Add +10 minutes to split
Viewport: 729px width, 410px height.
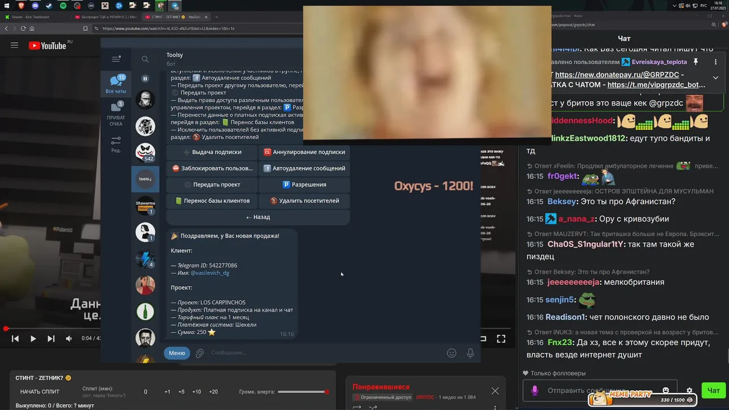[196, 392]
